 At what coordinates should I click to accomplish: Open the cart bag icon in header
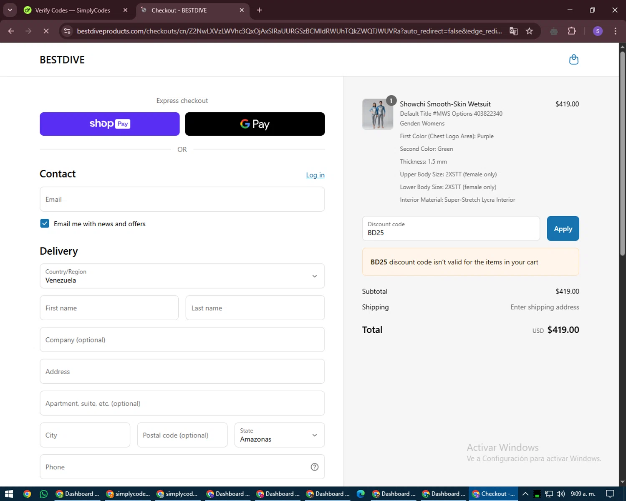coord(574,60)
